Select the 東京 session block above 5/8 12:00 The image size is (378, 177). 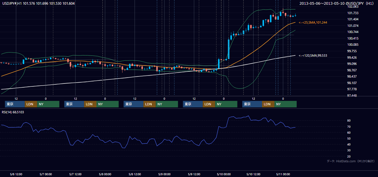(133, 104)
